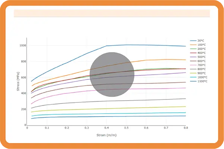Click the Strain (m/m) axis title
The width and height of the screenshot is (224, 149).
coord(106,134)
